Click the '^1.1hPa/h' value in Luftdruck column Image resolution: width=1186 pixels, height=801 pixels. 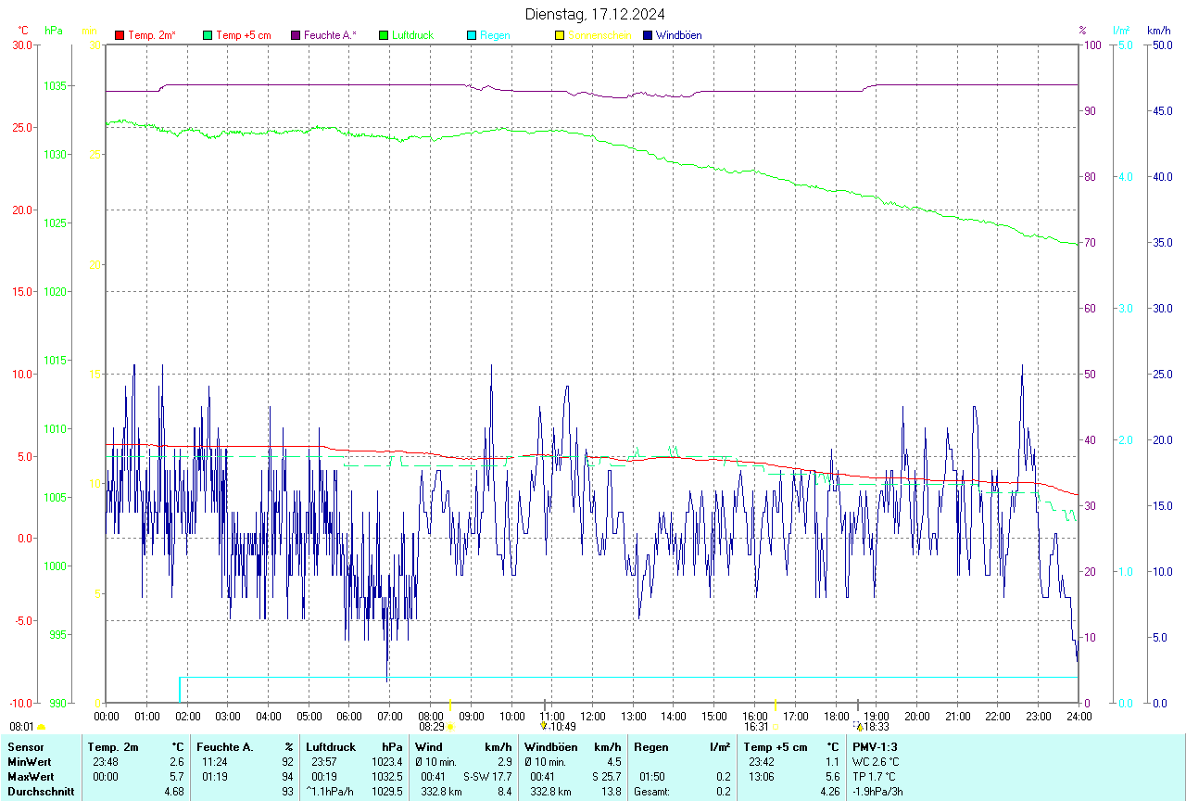pyautogui.click(x=330, y=792)
